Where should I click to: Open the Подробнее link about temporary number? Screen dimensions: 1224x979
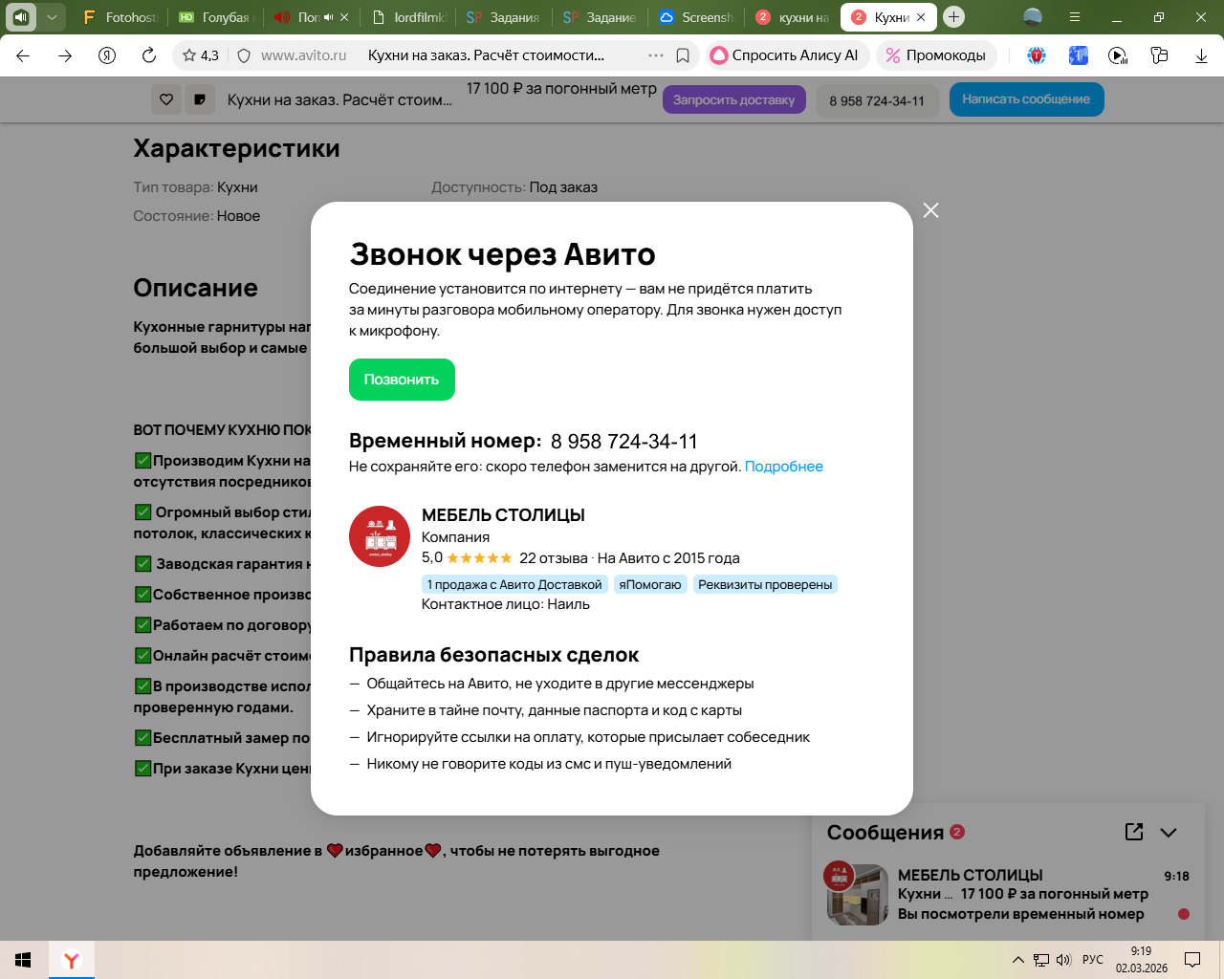click(783, 467)
